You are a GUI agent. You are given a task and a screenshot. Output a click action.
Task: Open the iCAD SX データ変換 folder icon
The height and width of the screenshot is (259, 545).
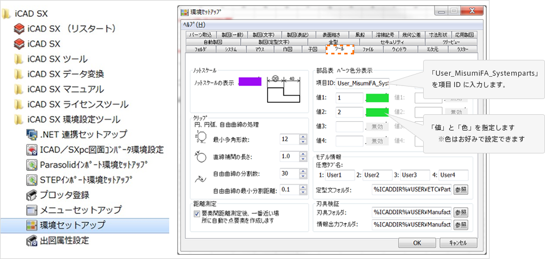pos(19,74)
